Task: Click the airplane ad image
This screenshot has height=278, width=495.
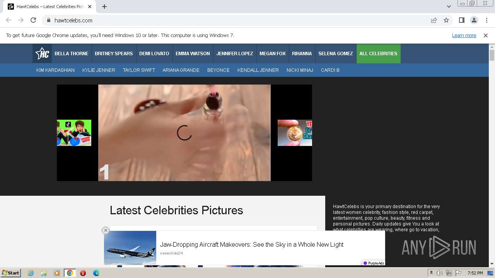Action: click(130, 248)
